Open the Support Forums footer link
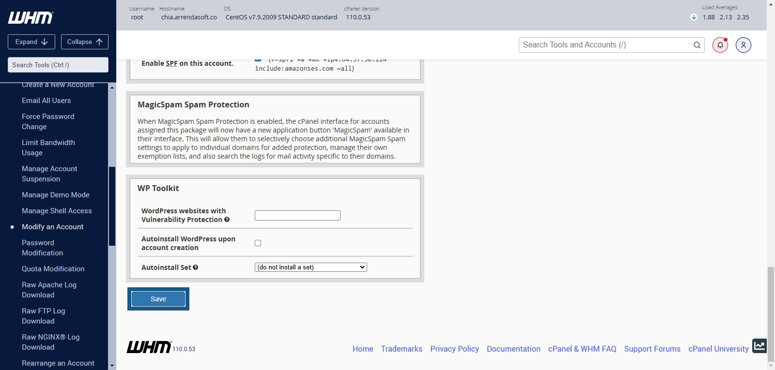This screenshot has width=775, height=370. click(652, 349)
